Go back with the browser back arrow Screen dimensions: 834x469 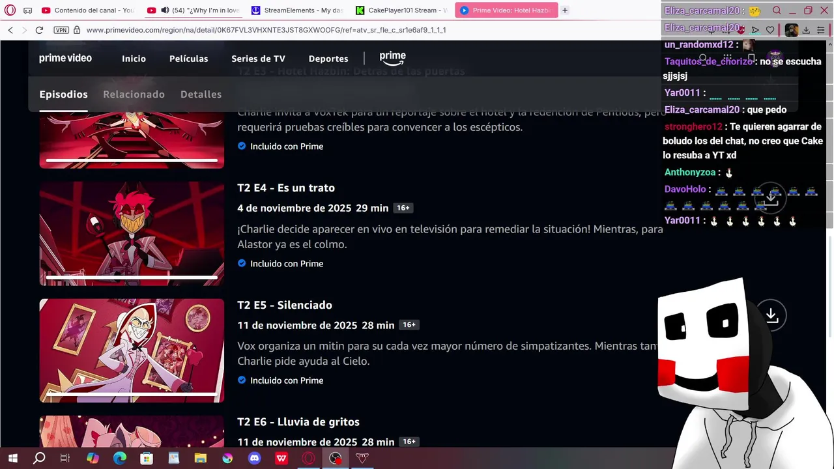pyautogui.click(x=10, y=30)
